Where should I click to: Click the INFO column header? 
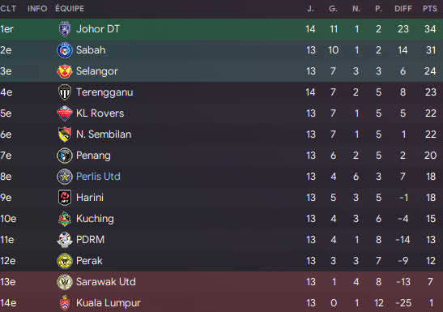click(x=37, y=9)
